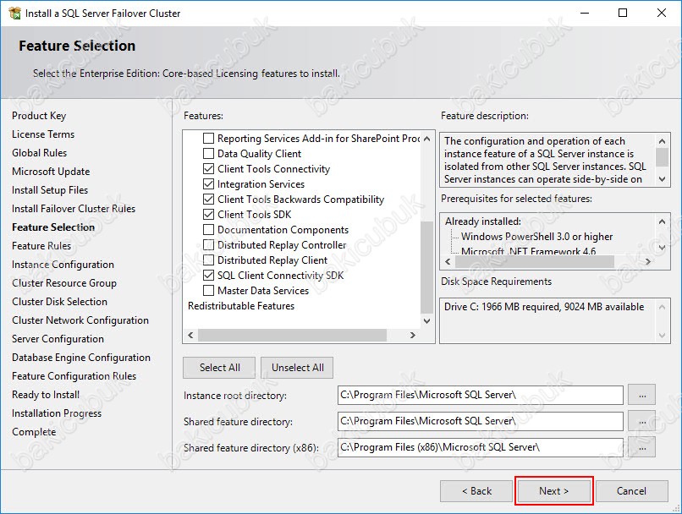Uncheck Integration Services feature
Viewport: 682px width, 514px height.
click(209, 184)
